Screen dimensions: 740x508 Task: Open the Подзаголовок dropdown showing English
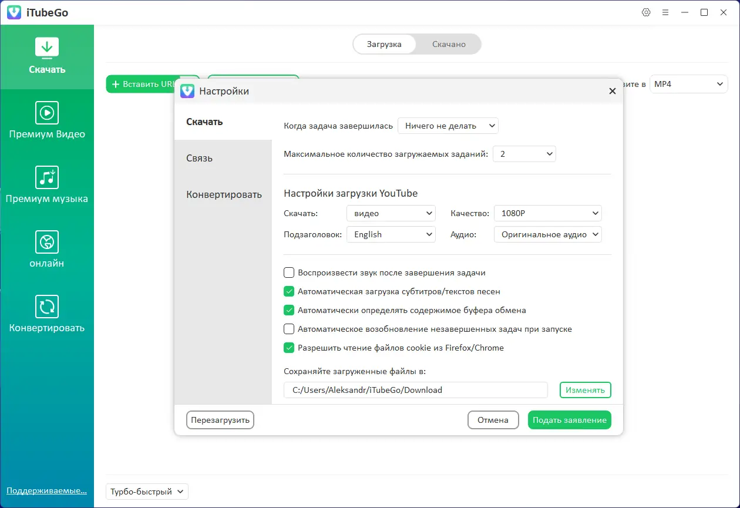[391, 234]
